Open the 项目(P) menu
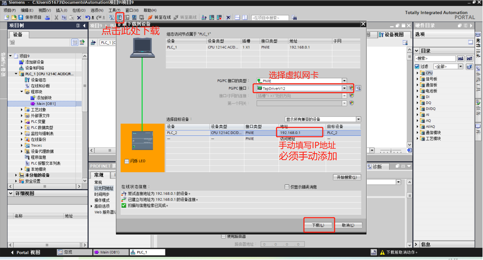The image size is (483, 260). 9,10
